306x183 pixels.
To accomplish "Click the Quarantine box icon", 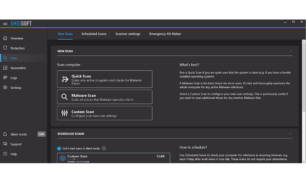I will click(5, 68).
